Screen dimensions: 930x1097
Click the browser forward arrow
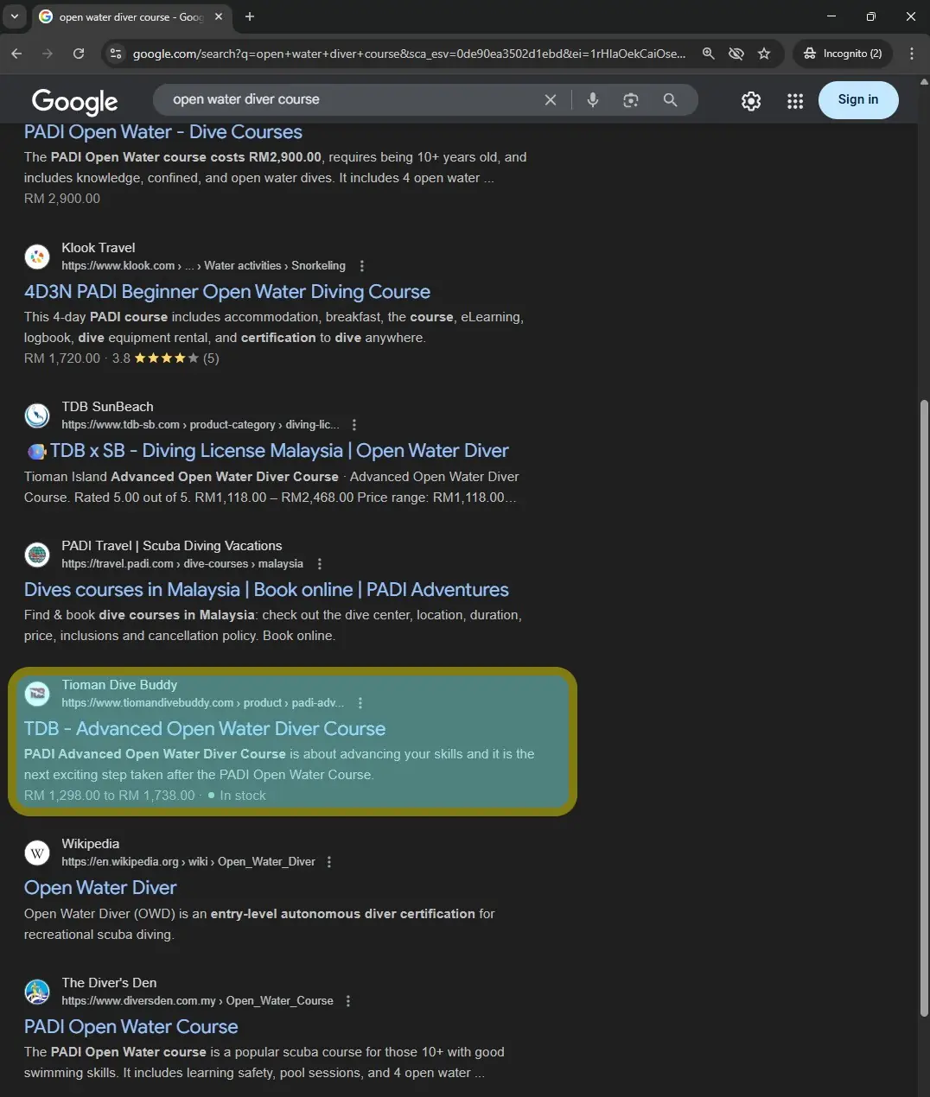(x=48, y=54)
